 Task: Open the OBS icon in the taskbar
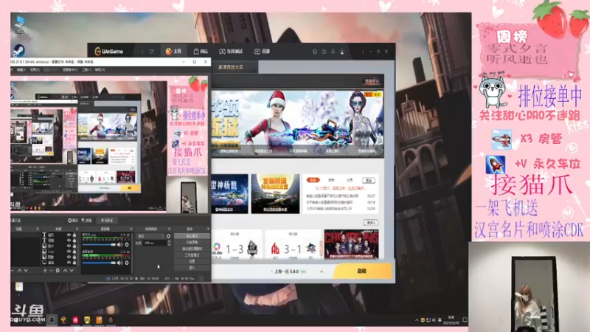(x=52, y=320)
